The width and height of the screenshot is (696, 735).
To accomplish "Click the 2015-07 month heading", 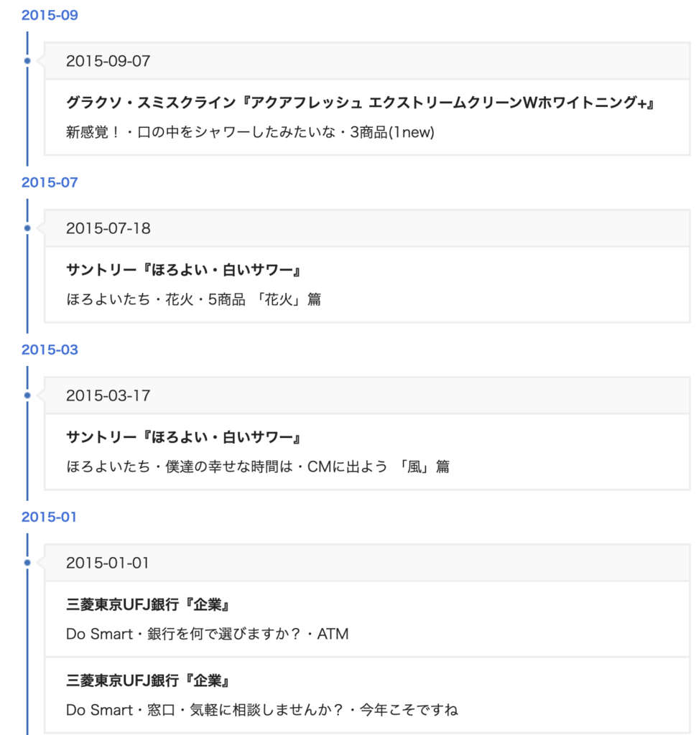I will (x=50, y=182).
